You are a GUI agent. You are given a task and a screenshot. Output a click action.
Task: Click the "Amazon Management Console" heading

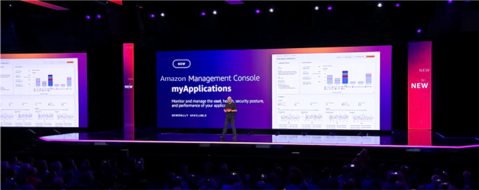point(210,78)
